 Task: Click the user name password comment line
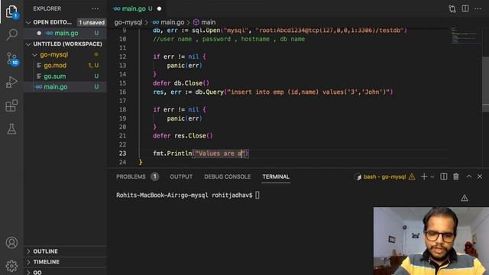tap(229, 39)
